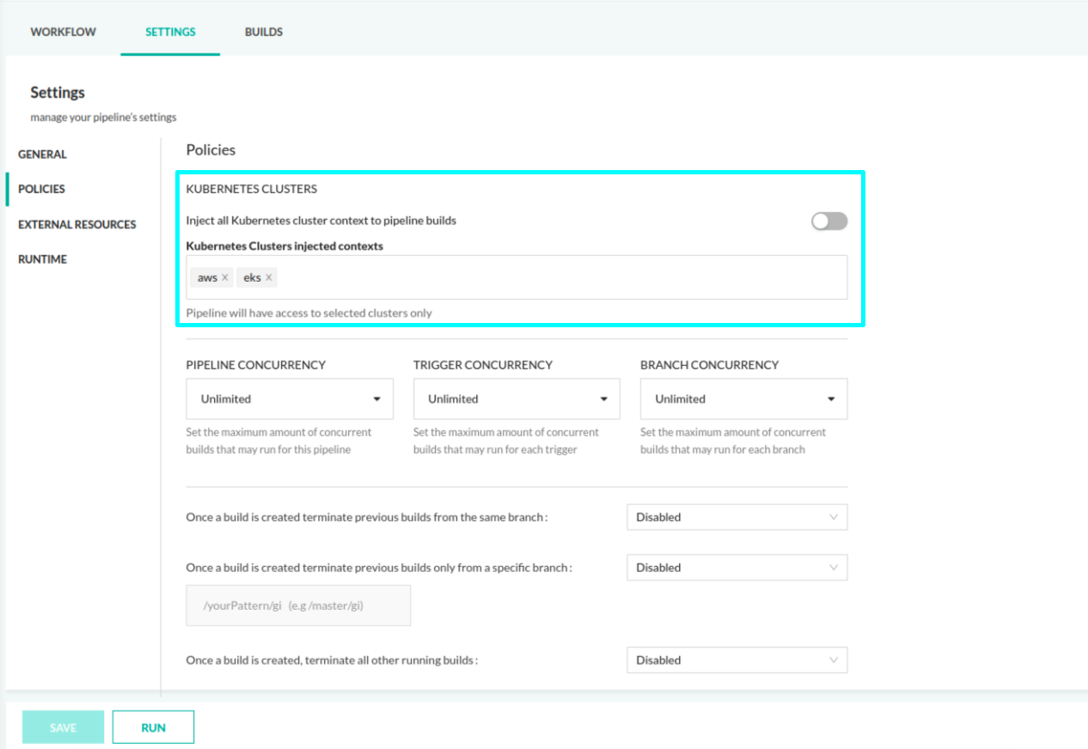
Task: Expand terminate builds from specific branch dropdown
Action: (737, 568)
